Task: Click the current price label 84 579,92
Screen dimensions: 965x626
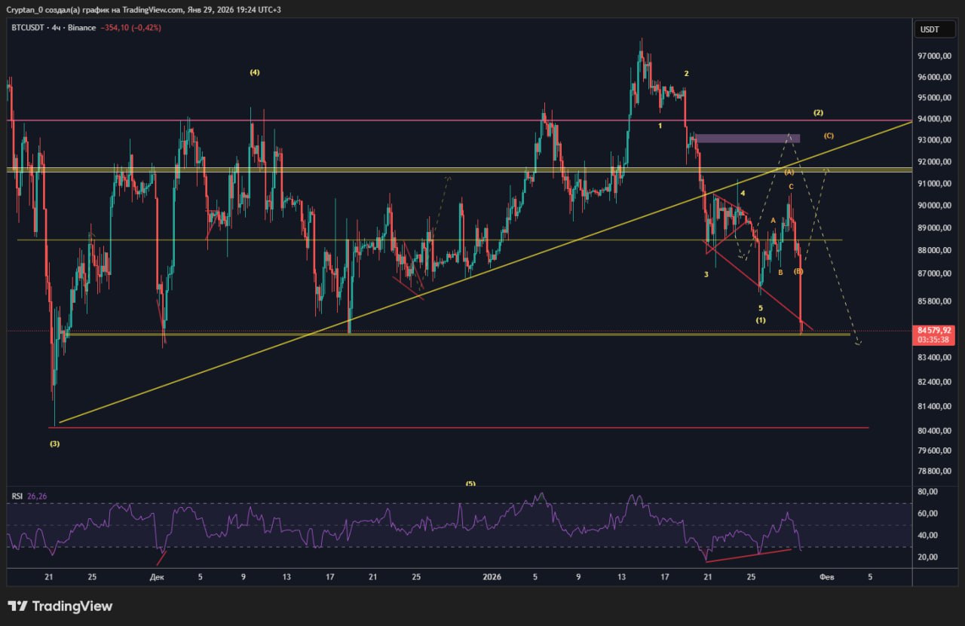Action: (933, 330)
